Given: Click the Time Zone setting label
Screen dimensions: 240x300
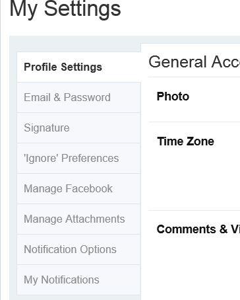Looking at the screenshot, I should point(185,141).
